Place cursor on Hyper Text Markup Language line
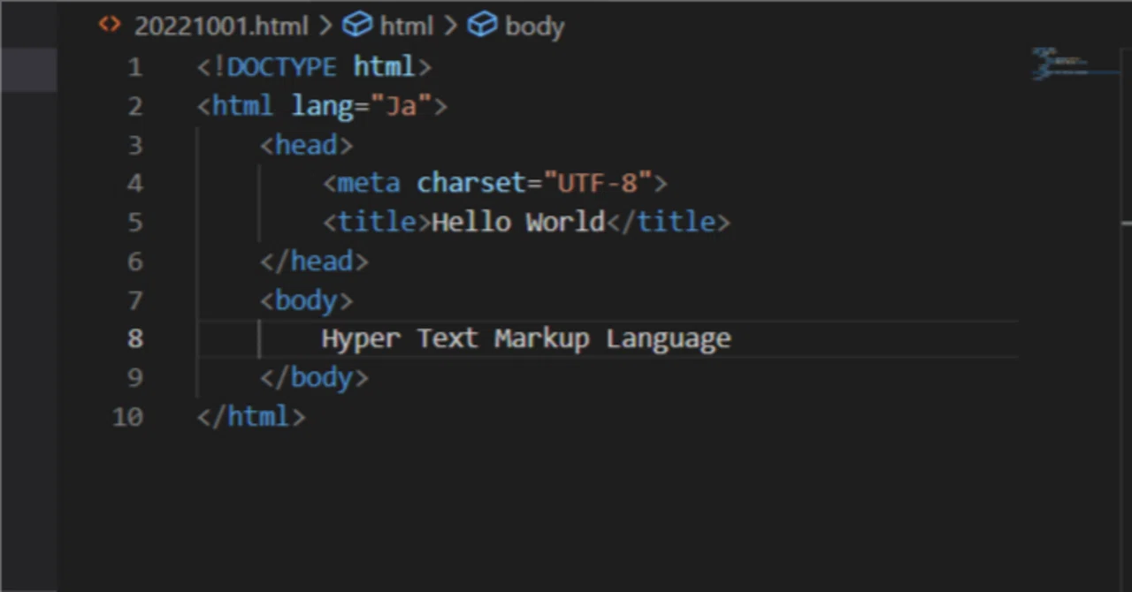1132x592 pixels. point(526,338)
